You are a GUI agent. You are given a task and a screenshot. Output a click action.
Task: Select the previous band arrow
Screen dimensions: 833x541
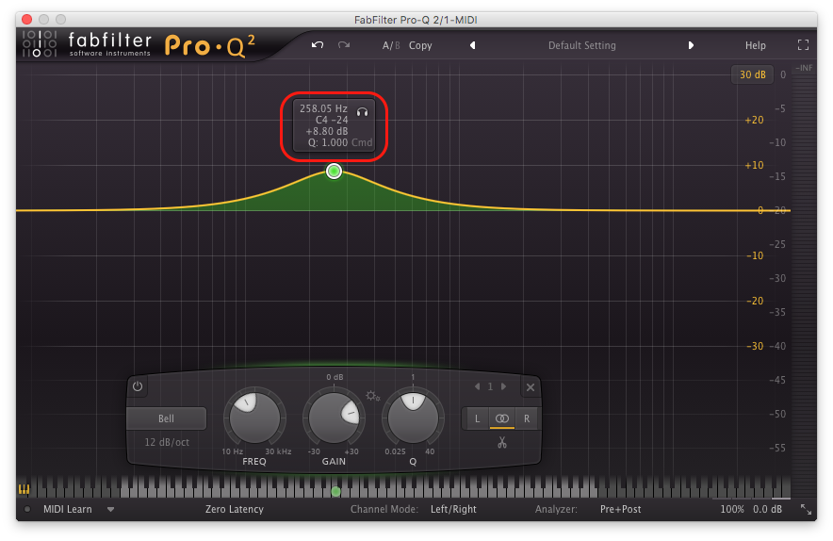[x=477, y=386]
